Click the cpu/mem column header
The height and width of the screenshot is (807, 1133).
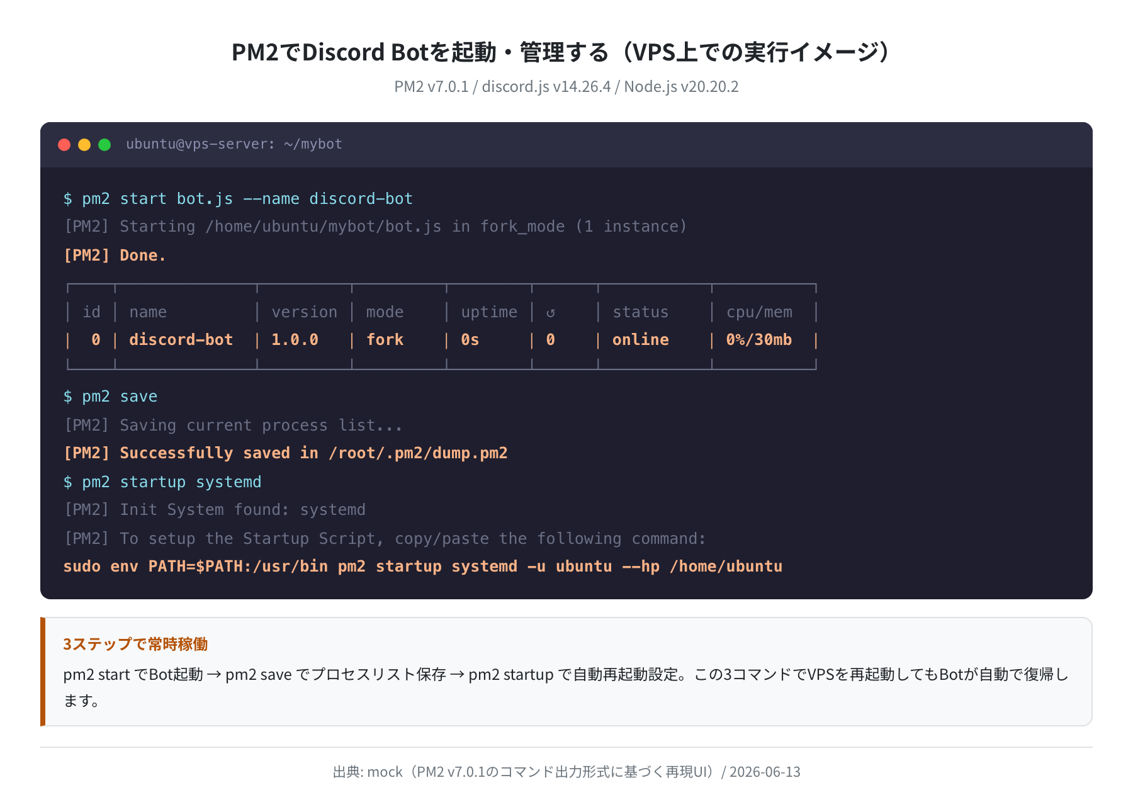click(x=759, y=312)
